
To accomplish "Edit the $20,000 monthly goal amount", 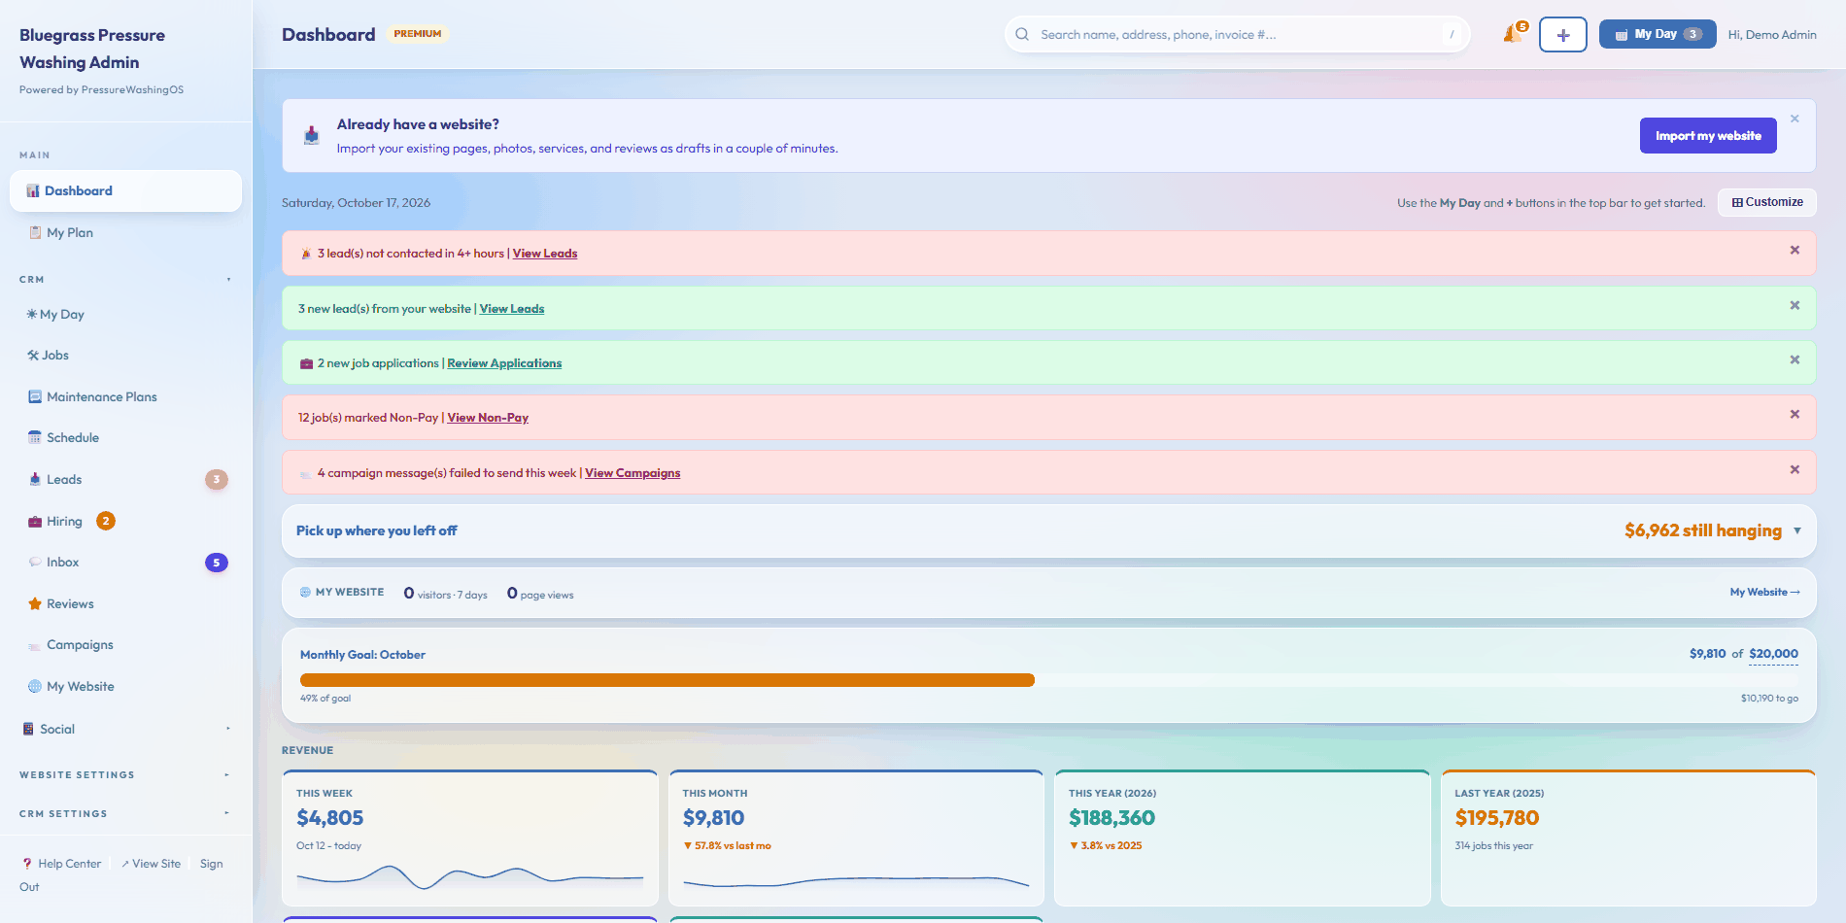I will click(1773, 654).
